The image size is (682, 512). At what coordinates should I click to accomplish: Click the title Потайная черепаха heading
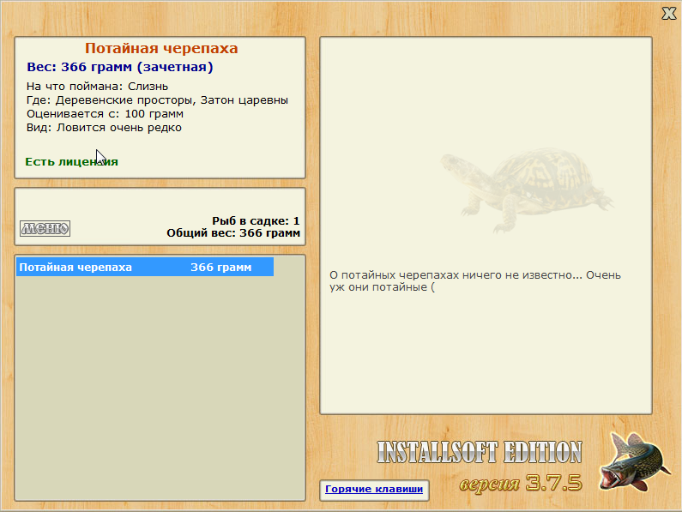pos(161,48)
